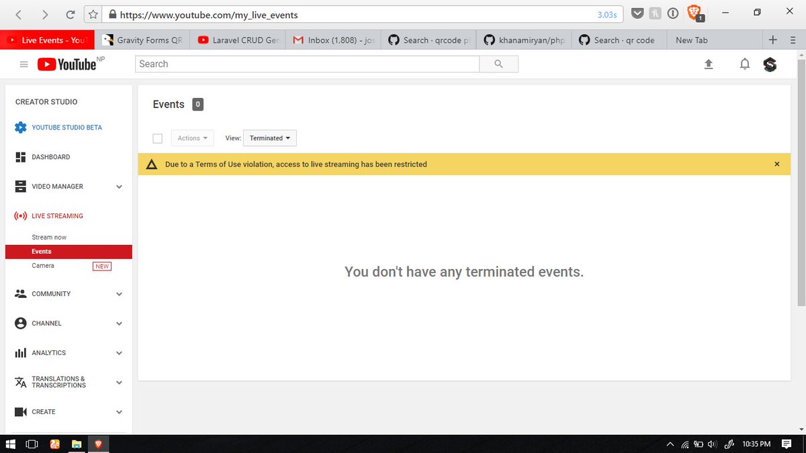Open the notifications bell
The image size is (806, 453).
pyautogui.click(x=744, y=64)
